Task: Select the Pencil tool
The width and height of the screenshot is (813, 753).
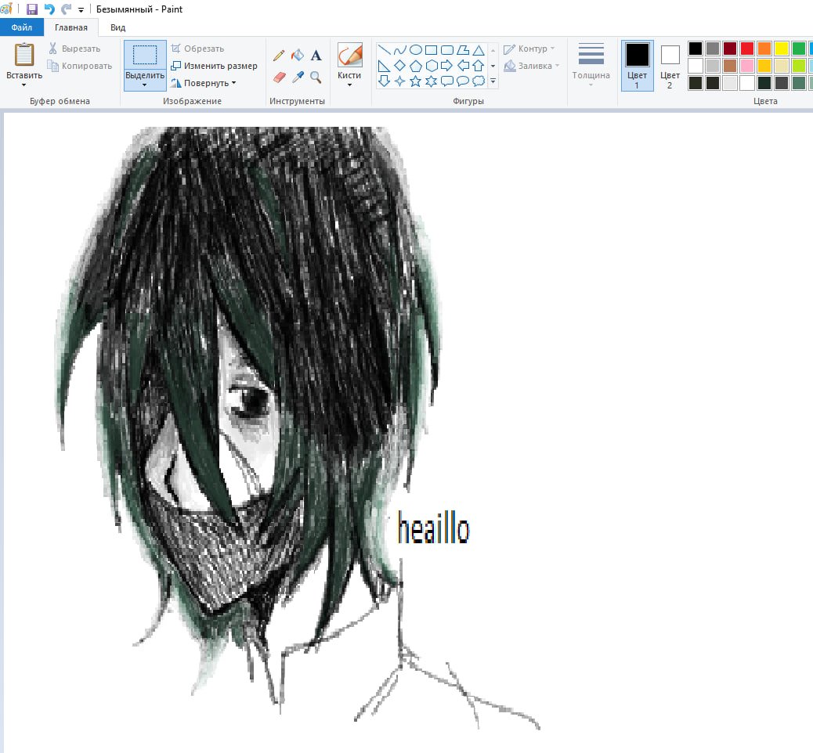Action: tap(279, 56)
